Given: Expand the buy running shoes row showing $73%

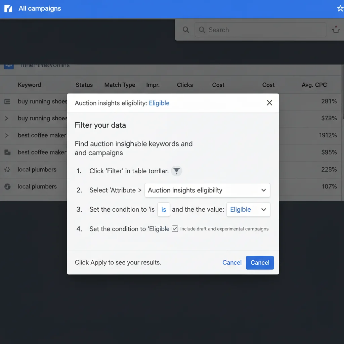Looking at the screenshot, I should (x=7, y=118).
